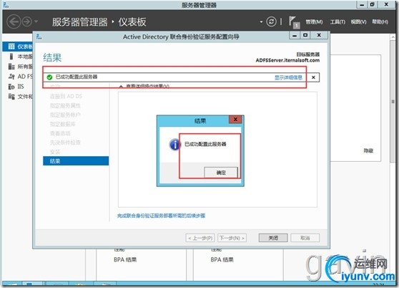The width and height of the screenshot is (399, 288).
Task: Click the back navigation arrow in Server Manager
Action: tap(14, 21)
